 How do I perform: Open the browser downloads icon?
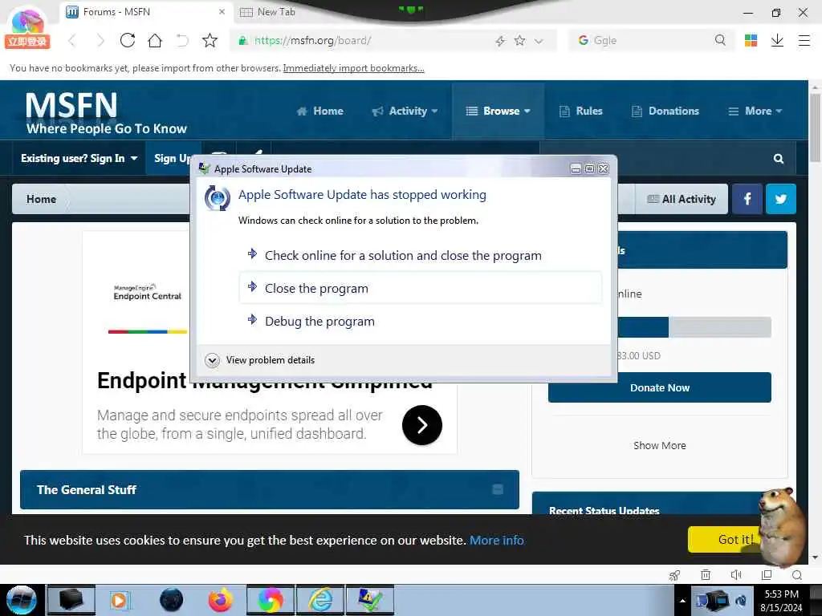[x=777, y=40]
